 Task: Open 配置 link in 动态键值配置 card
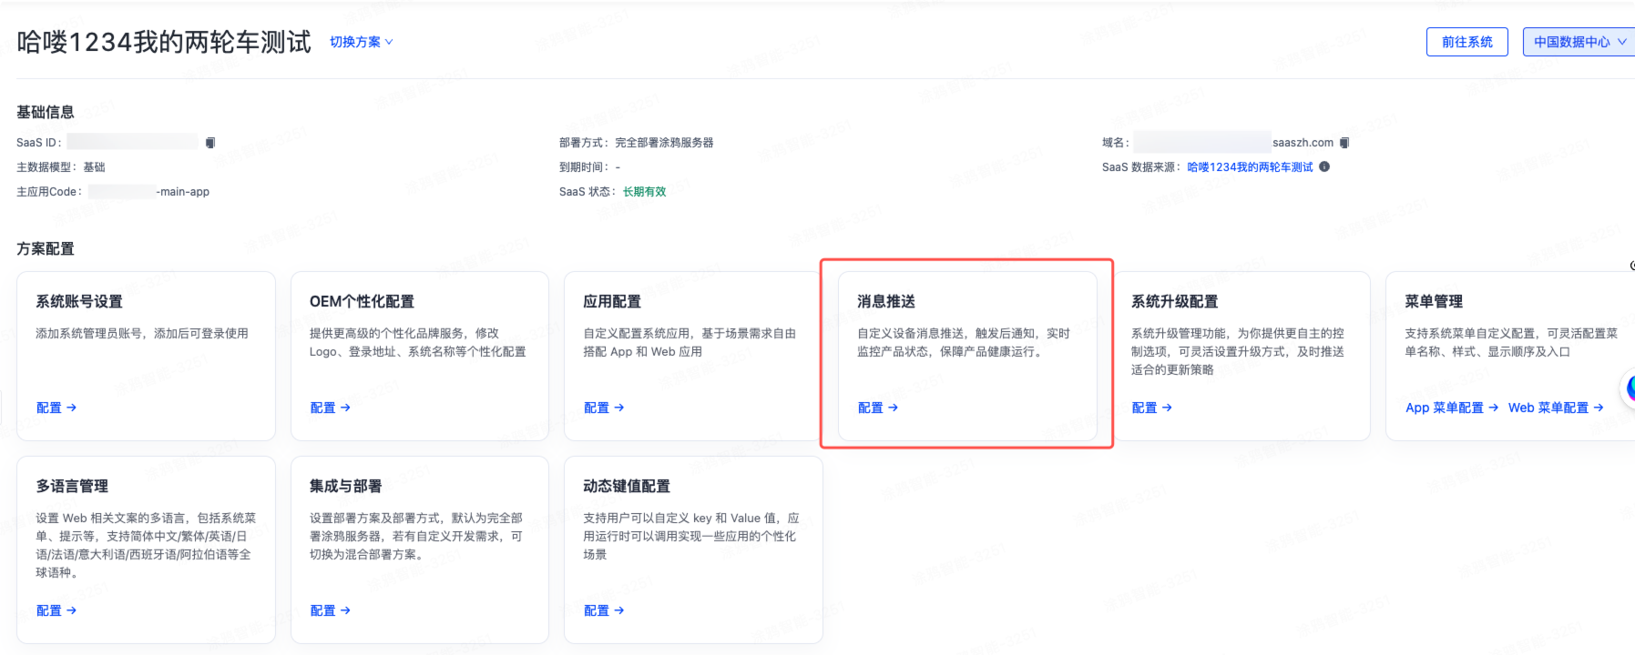[604, 610]
